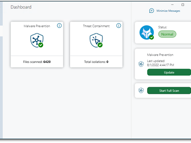Click the Malware Prevention card title
The height and width of the screenshot is (143, 191).
click(37, 26)
